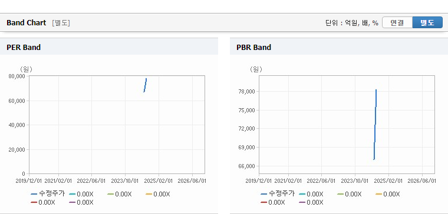Click the 60,000 axis label in PER chart
This screenshot has height=214, width=448.
click(18, 101)
